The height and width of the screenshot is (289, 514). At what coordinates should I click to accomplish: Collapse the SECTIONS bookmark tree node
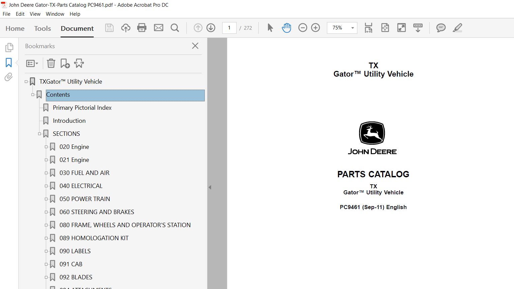pyautogui.click(x=39, y=134)
